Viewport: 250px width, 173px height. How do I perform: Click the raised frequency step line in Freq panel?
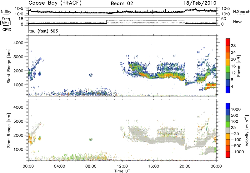[146, 20]
